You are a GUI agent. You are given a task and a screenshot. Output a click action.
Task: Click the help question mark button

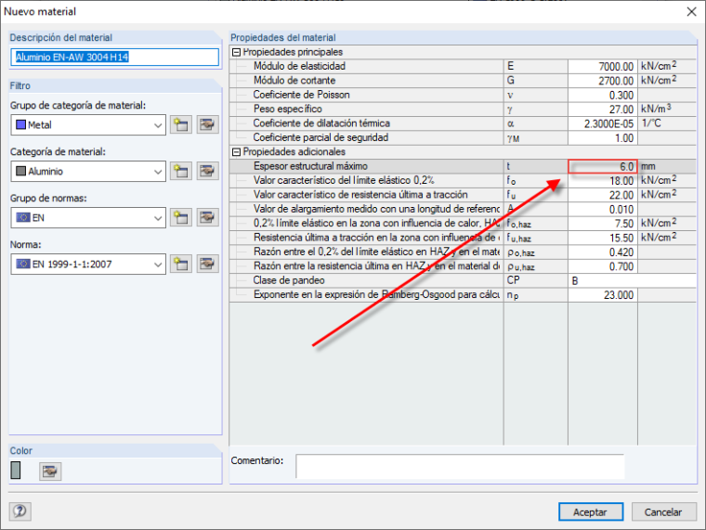click(x=20, y=511)
